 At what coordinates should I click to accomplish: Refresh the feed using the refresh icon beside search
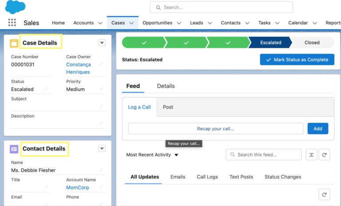click(324, 155)
